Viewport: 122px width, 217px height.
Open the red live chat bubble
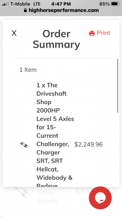click(x=100, y=198)
